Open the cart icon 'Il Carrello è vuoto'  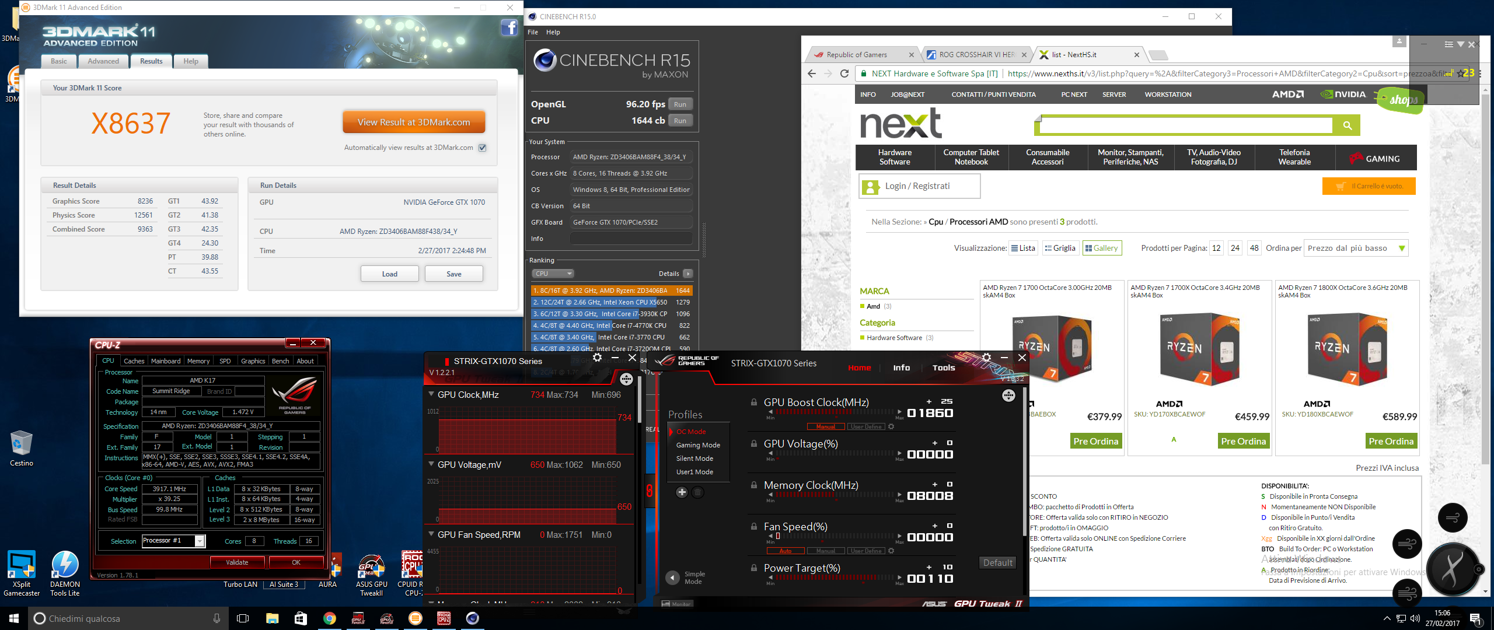(1369, 186)
